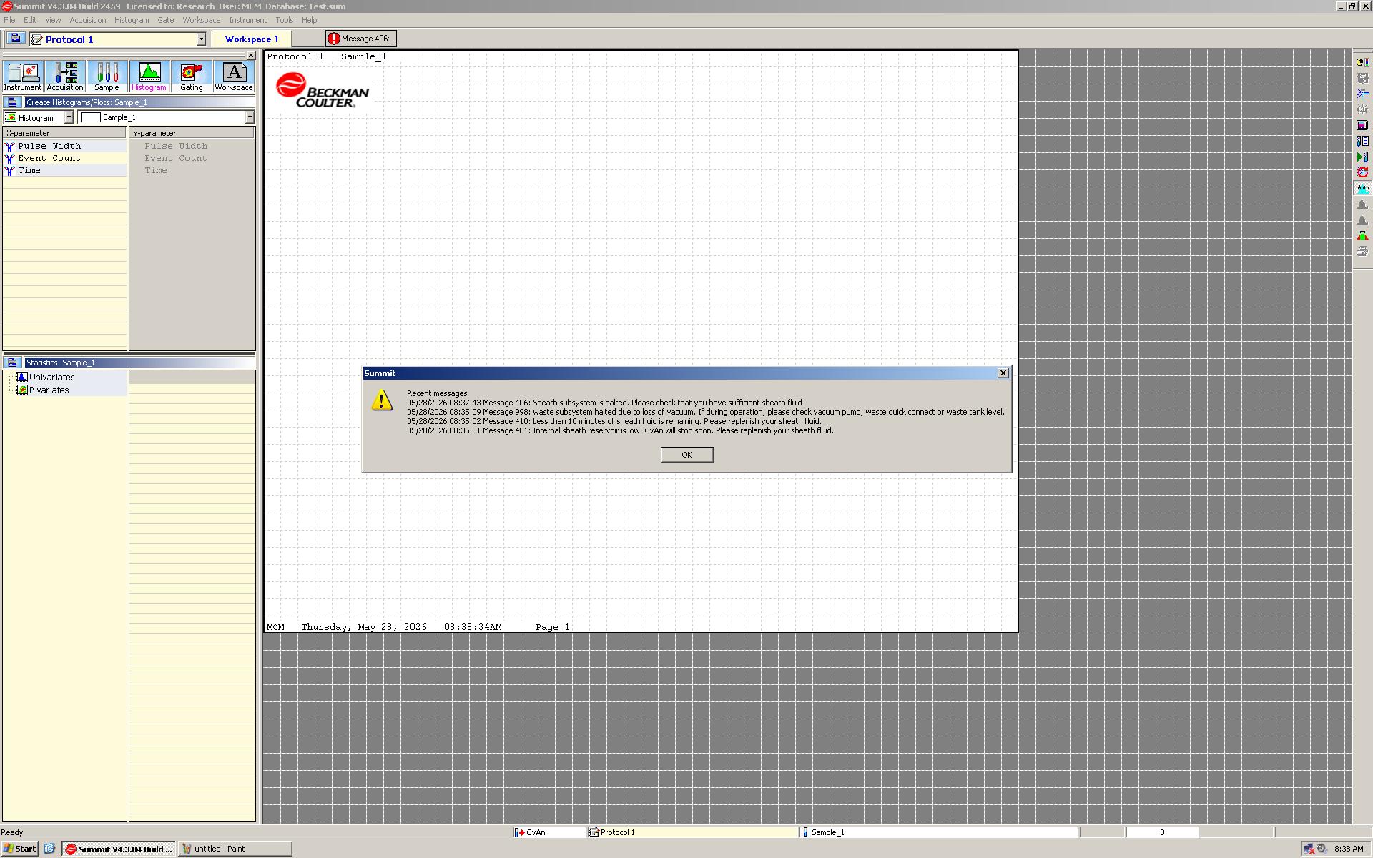Open the Sample_1 selection dropdown

click(x=250, y=117)
